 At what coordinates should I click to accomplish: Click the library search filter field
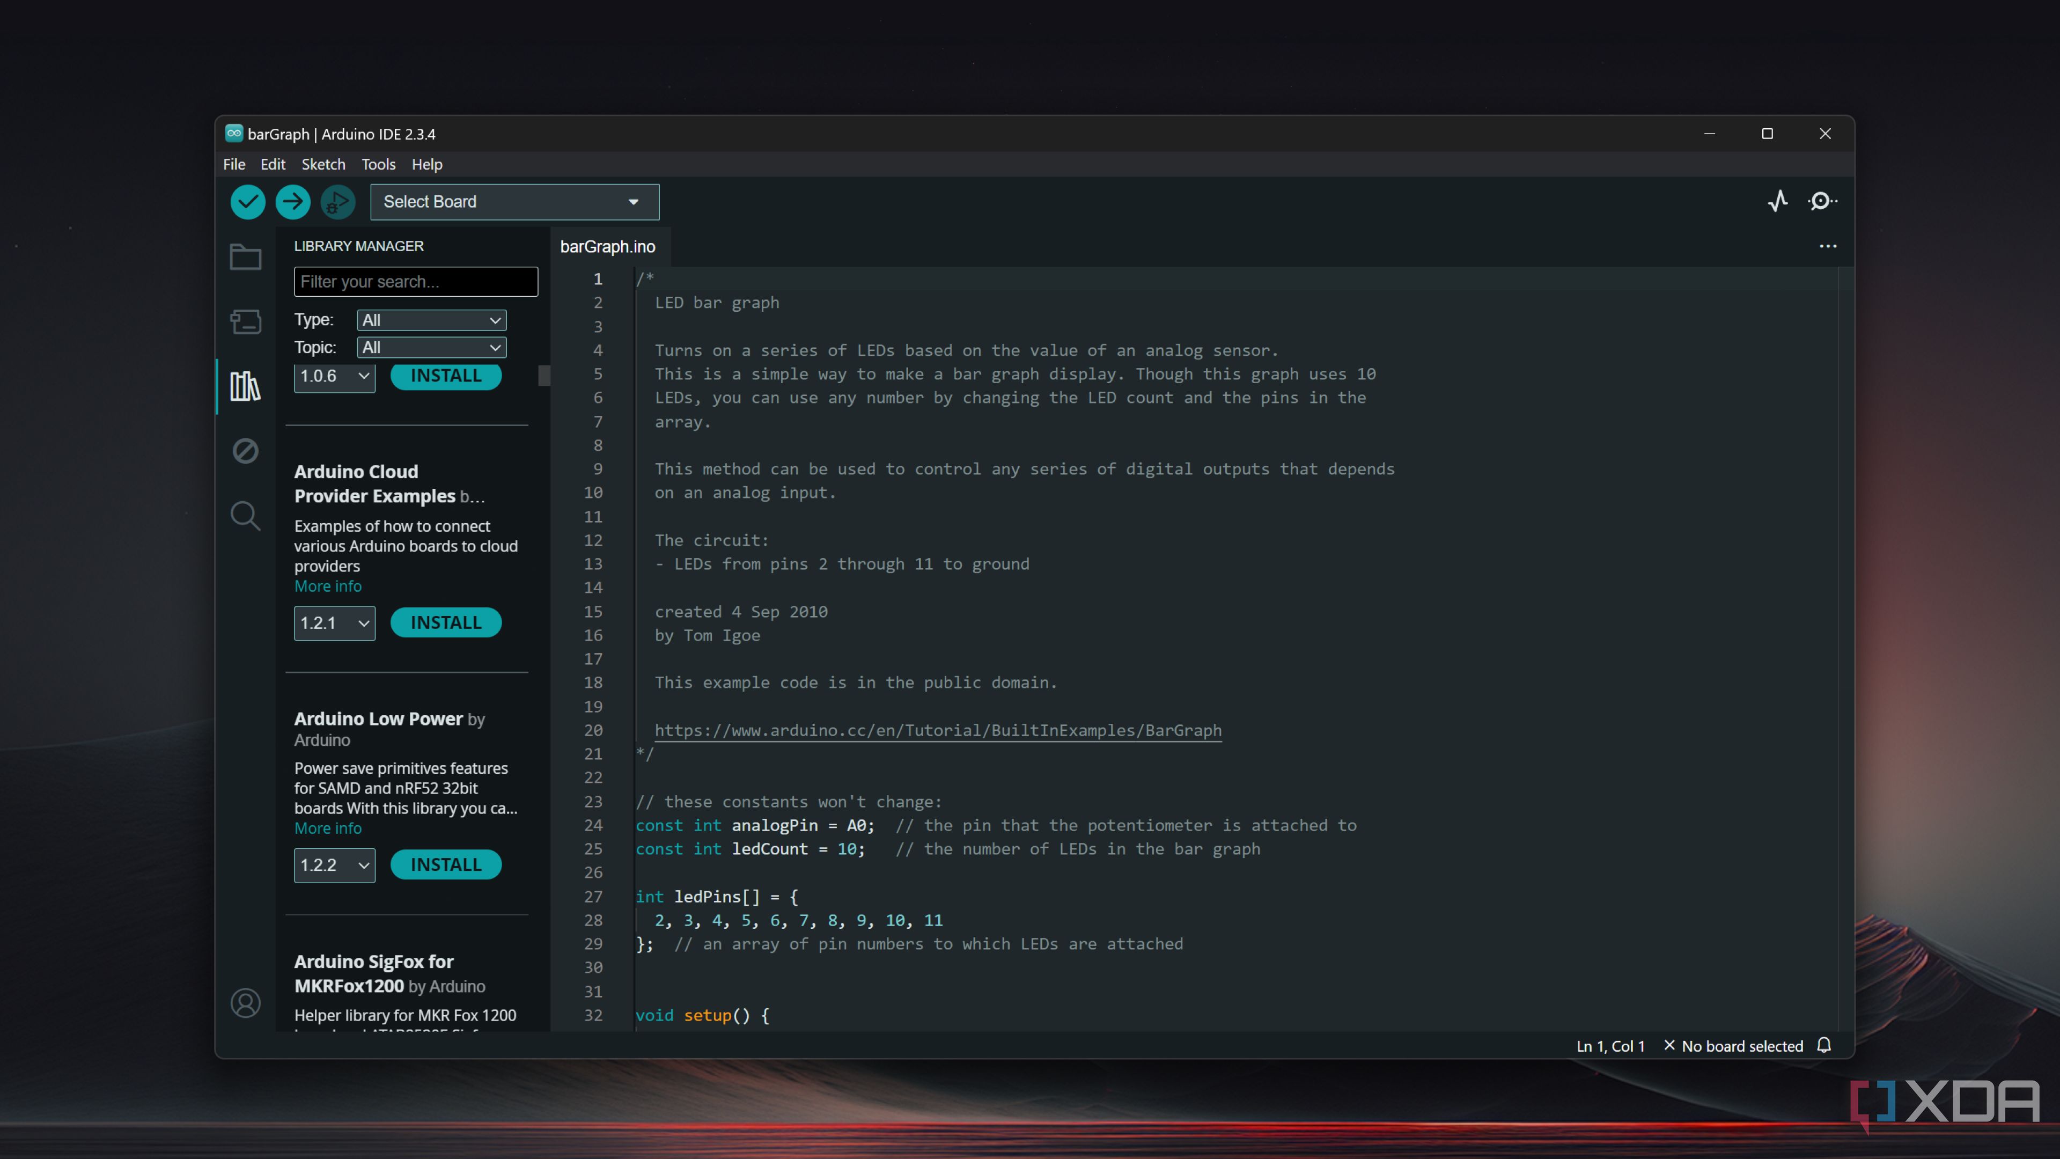416,282
